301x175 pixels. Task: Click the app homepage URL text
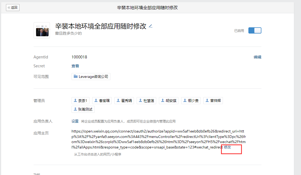[x=159, y=139]
